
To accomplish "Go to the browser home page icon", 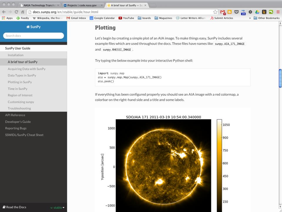I will tap(23, 12).
